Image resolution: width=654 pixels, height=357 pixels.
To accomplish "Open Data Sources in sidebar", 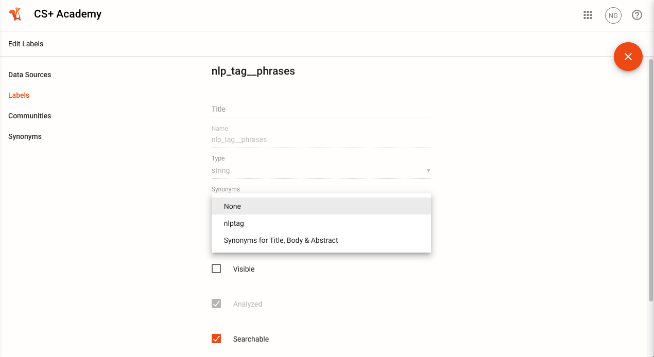I will (x=30, y=75).
